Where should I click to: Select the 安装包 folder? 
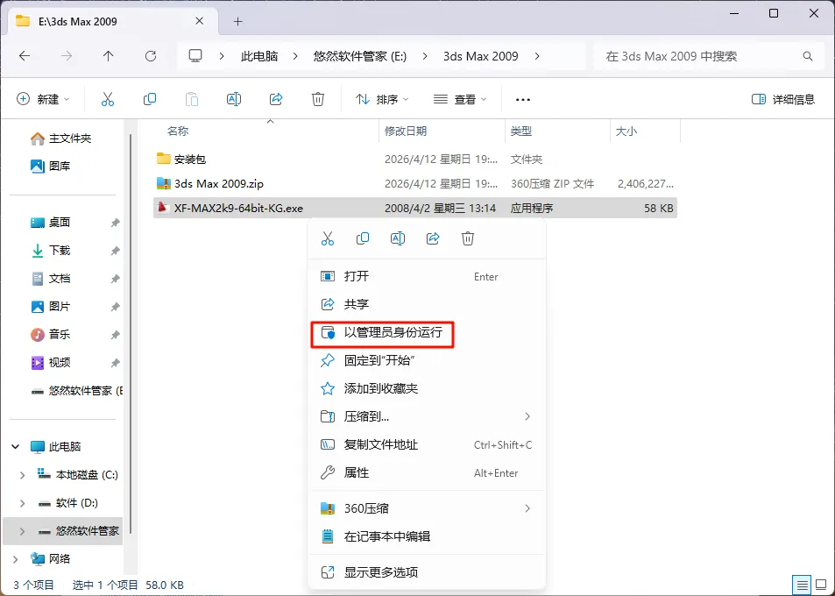415,159
